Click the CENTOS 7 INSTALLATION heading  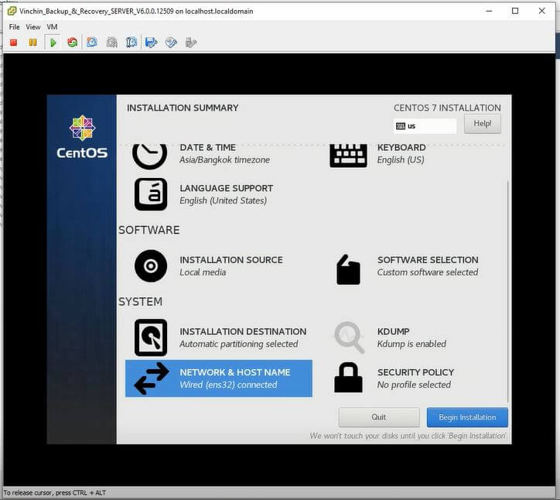(447, 108)
